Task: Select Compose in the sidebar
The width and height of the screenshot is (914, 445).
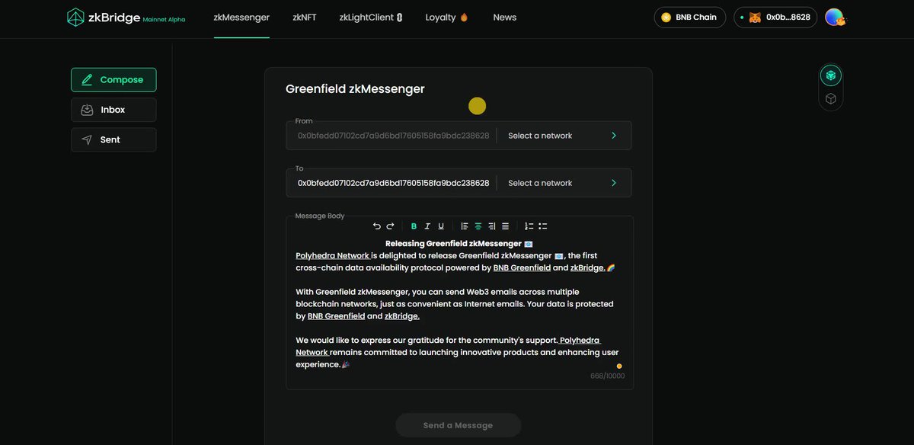Action: click(x=113, y=80)
